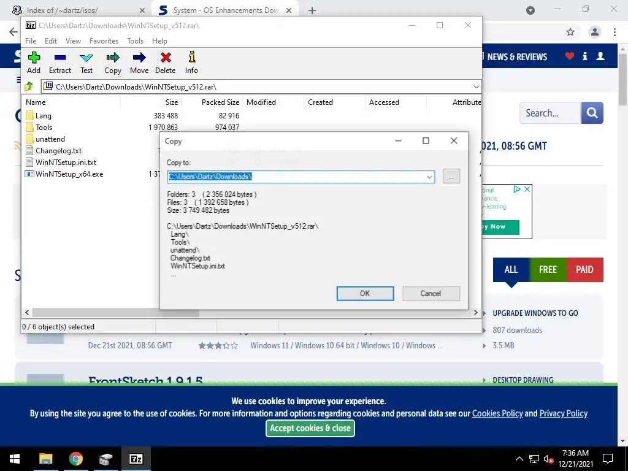Image resolution: width=628 pixels, height=471 pixels.
Task: Open the Chrome tab search dropdown
Action: 530,10
